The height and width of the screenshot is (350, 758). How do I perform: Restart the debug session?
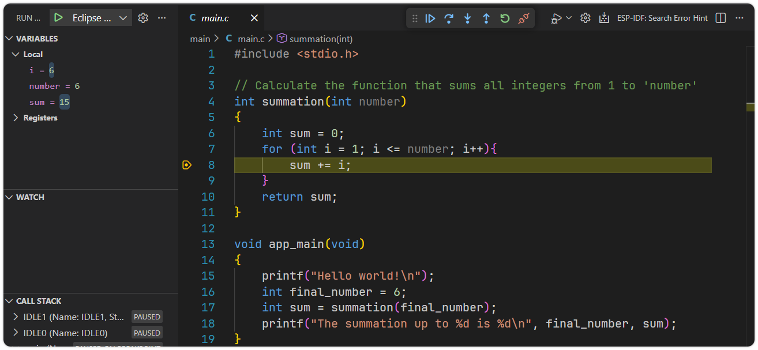click(x=504, y=18)
